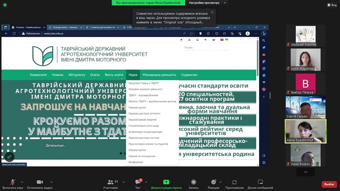Open the Освіта menu
Viewport: 340px width, 191px height.
(95, 75)
